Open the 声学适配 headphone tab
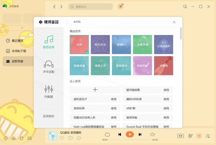The width and height of the screenshot is (216, 145). pos(49,67)
